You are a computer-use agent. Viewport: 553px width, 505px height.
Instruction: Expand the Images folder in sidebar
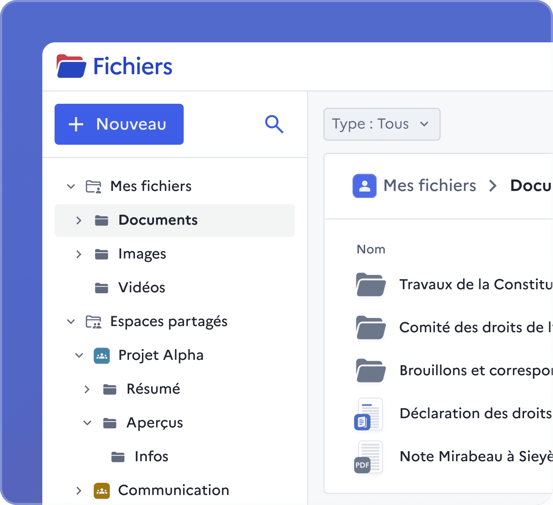[x=79, y=254]
